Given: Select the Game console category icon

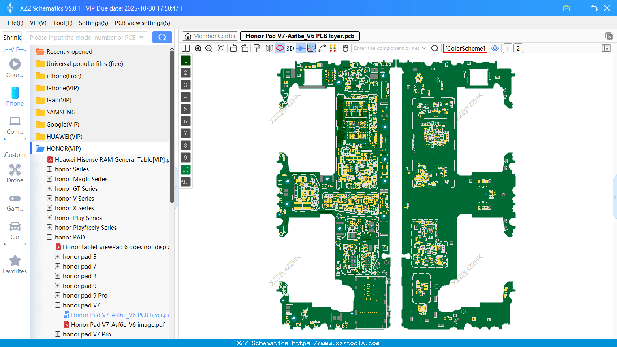Looking at the screenshot, I should [x=15, y=202].
